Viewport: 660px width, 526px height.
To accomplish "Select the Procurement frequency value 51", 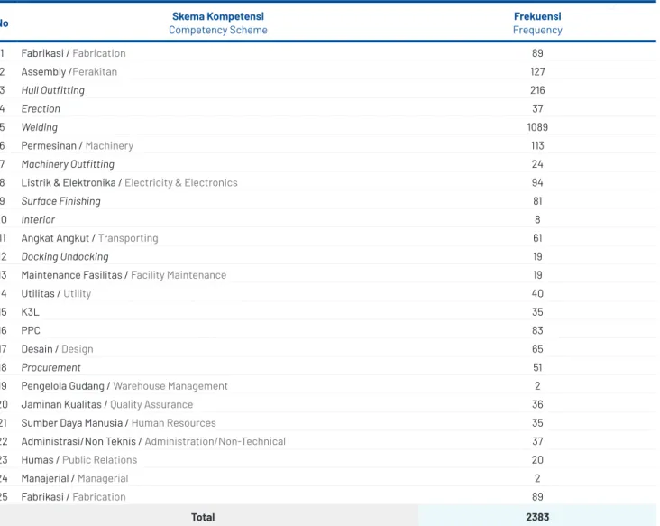I will pyautogui.click(x=537, y=367).
